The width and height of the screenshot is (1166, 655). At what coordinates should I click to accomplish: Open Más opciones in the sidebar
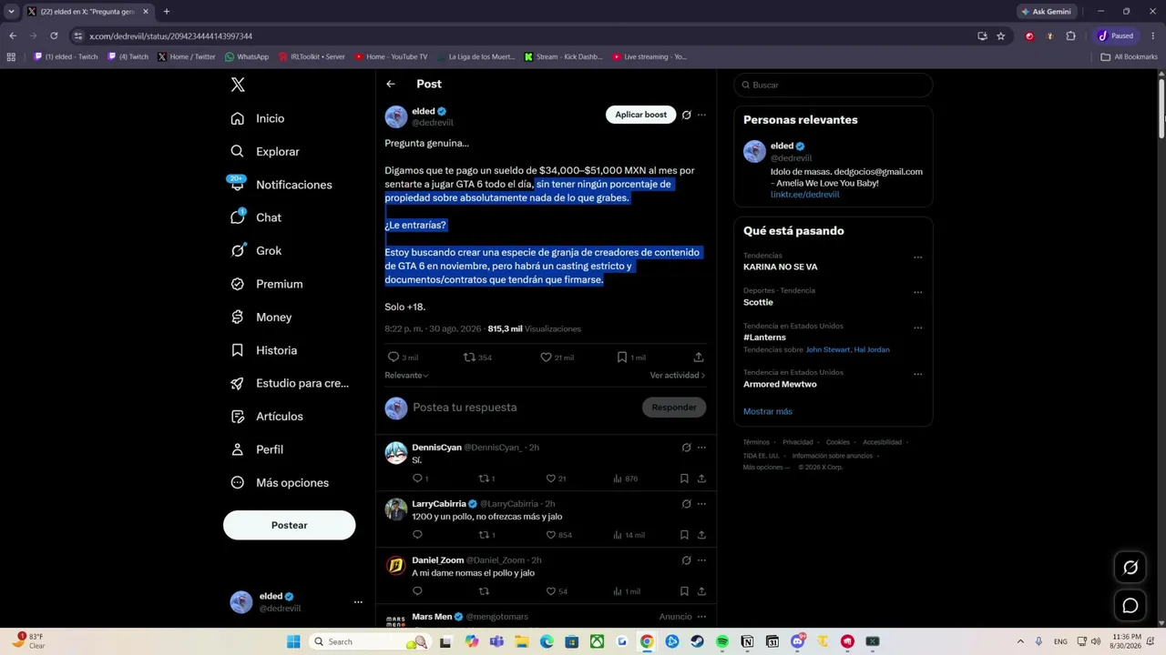280,483
